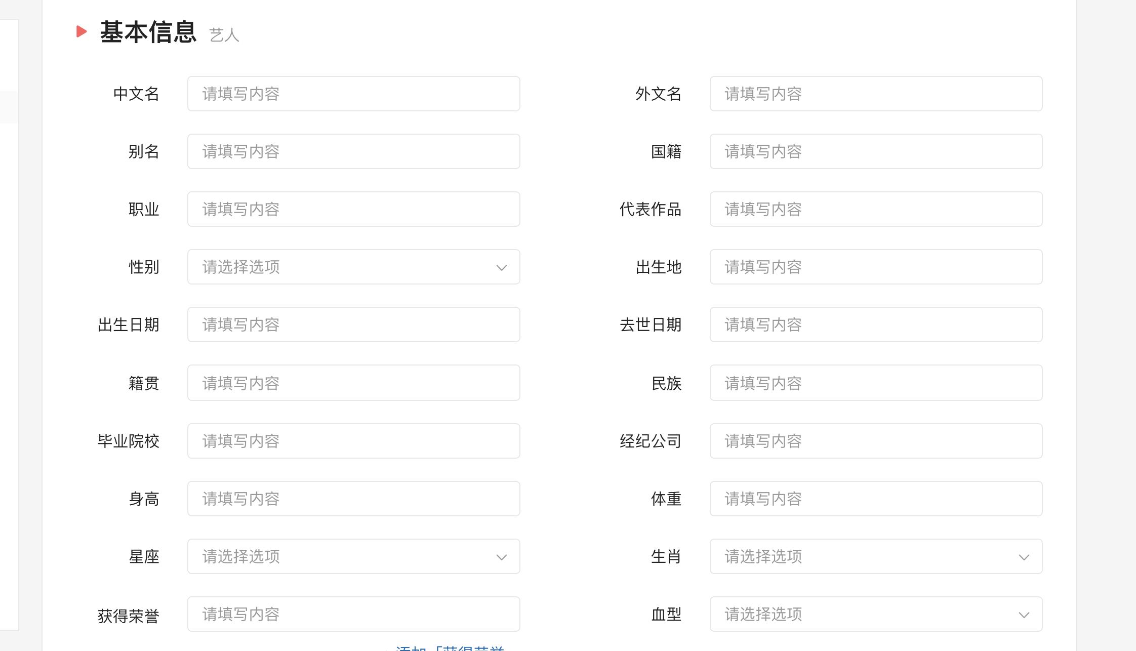Select the 代表作品 input field

pyautogui.click(x=876, y=209)
